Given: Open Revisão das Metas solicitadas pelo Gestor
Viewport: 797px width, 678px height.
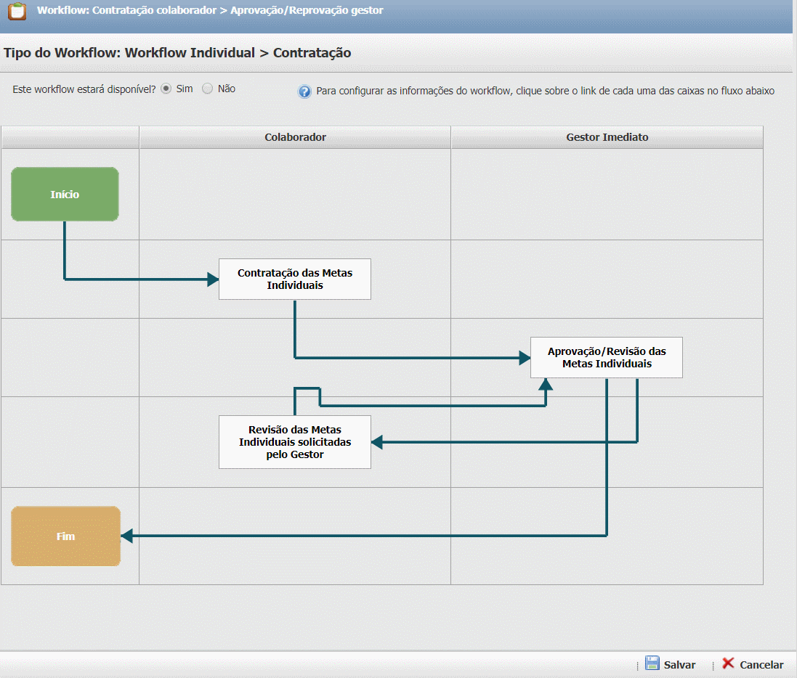Looking at the screenshot, I should (295, 441).
